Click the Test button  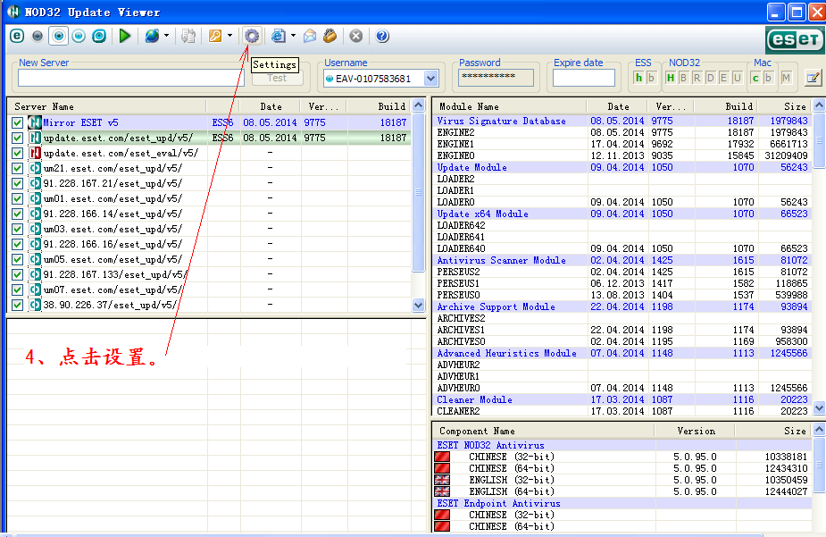coord(277,78)
